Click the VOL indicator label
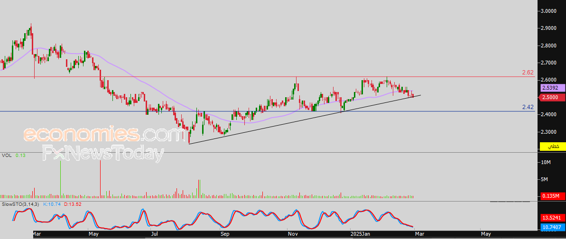The image size is (566, 239). pyautogui.click(x=7, y=156)
